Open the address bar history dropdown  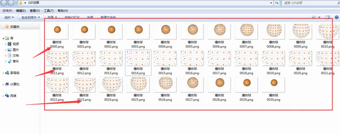pos(271,3)
